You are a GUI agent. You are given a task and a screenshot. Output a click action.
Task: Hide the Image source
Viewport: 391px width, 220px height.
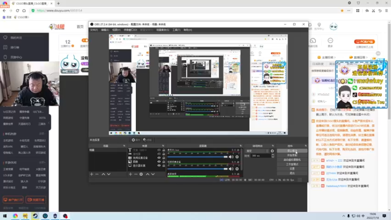159,162
